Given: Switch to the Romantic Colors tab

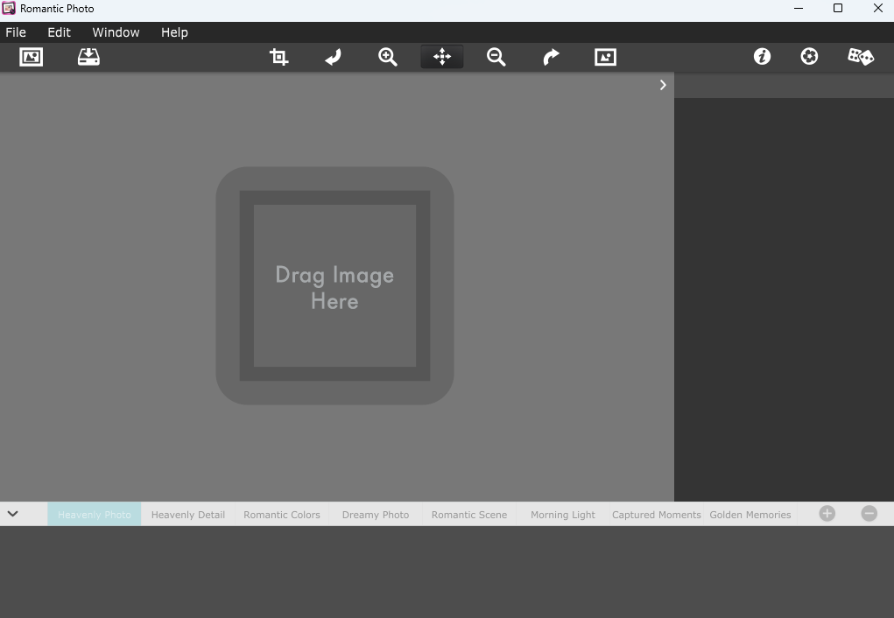Looking at the screenshot, I should pyautogui.click(x=282, y=515).
